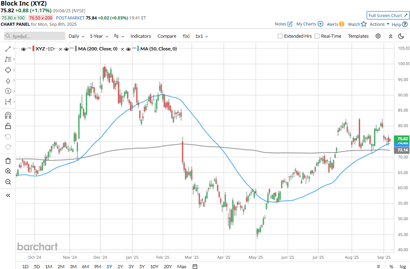Remove the MA 200 indicator
Screen dimensions: 410x269
click(122, 49)
